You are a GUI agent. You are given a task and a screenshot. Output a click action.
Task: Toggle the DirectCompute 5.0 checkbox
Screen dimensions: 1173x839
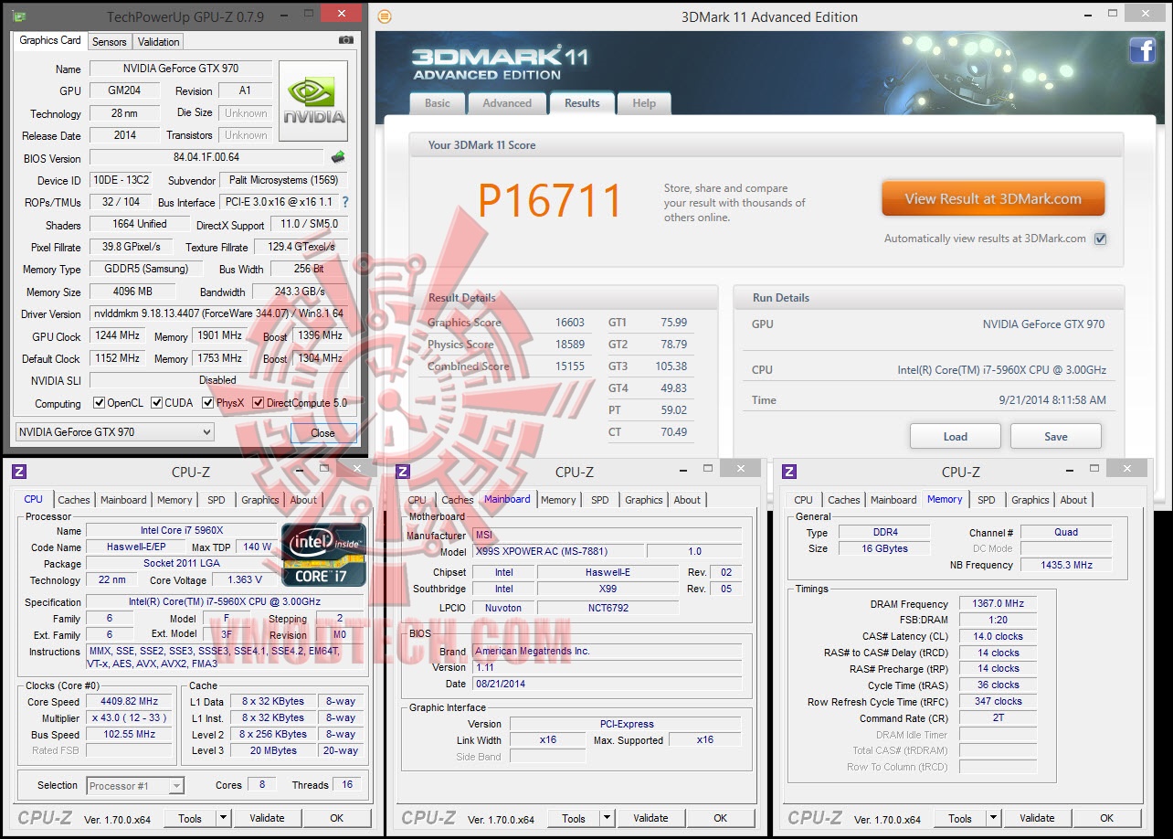pos(259,403)
